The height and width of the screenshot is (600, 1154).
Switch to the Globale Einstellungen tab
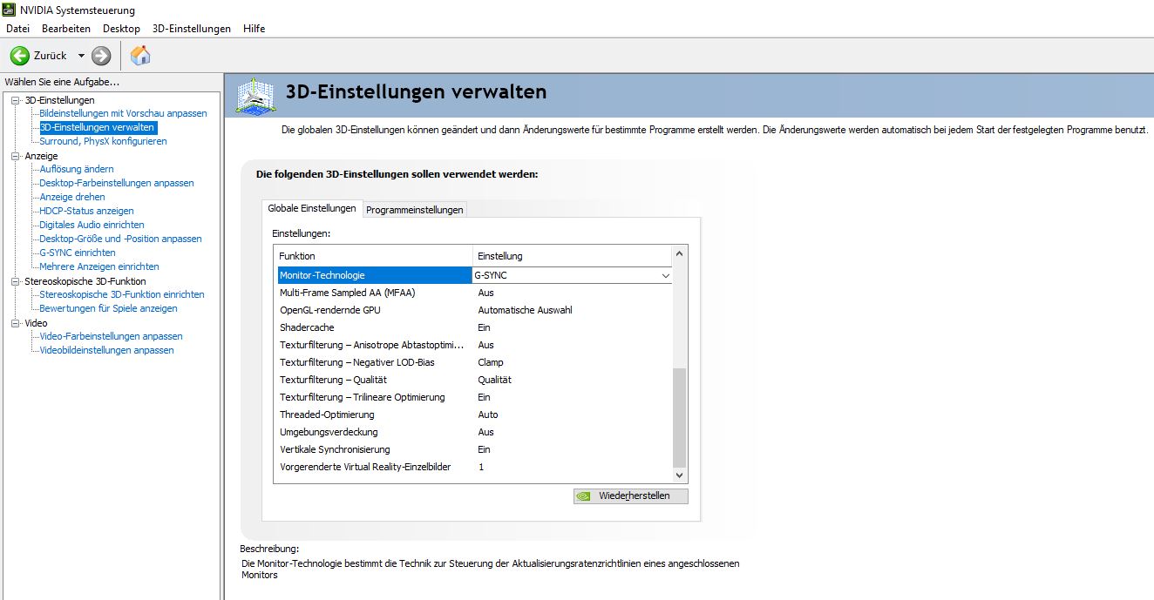click(x=311, y=208)
